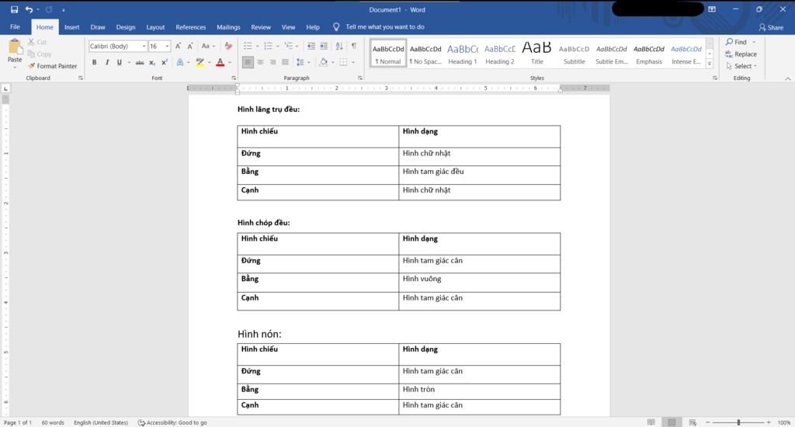Cut the selected text
Viewport: 795px width, 427px height.
[37, 42]
